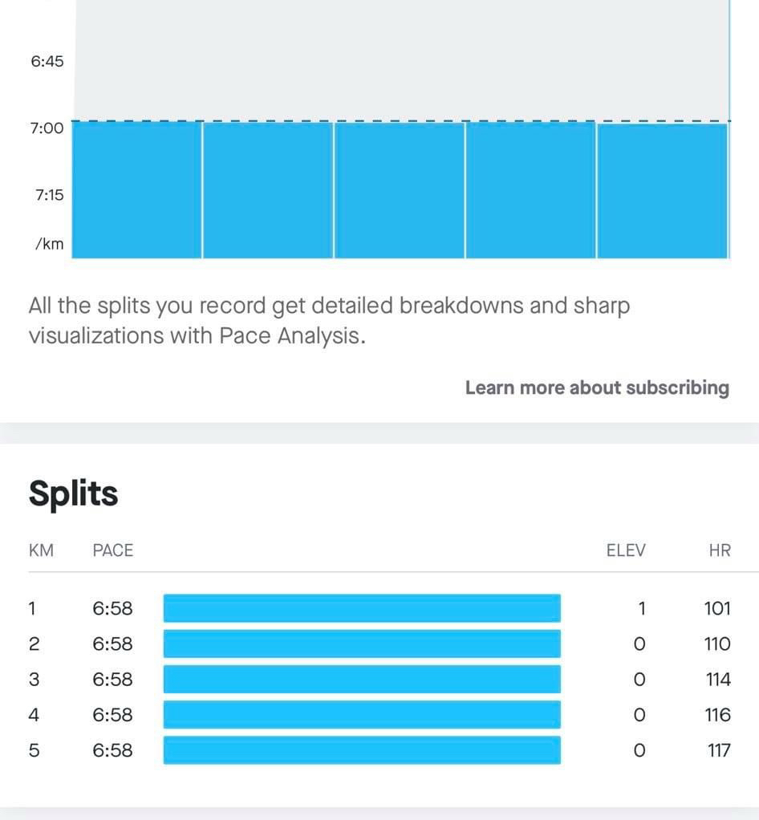Tap the fourth column in the pace chart
The width and height of the screenshot is (759, 820).
pyautogui.click(x=530, y=190)
